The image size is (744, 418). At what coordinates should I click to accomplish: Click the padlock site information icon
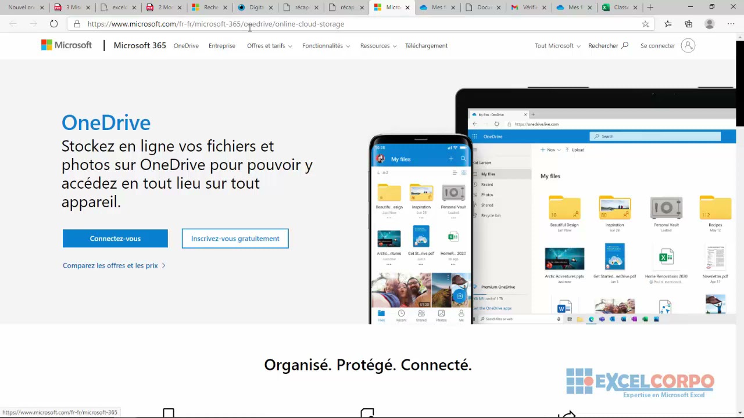(77, 24)
